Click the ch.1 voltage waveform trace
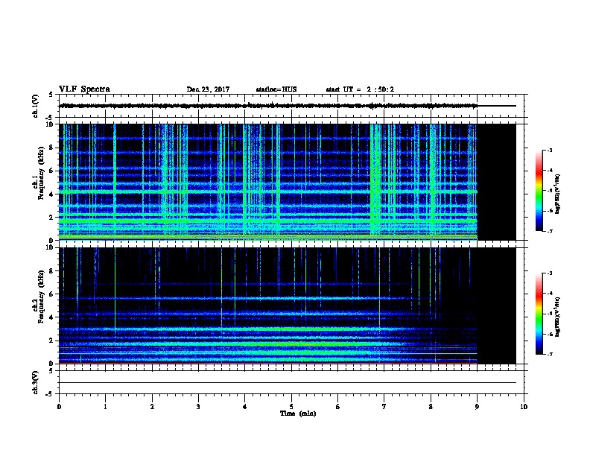The height and width of the screenshot is (456, 590). pos(288,106)
